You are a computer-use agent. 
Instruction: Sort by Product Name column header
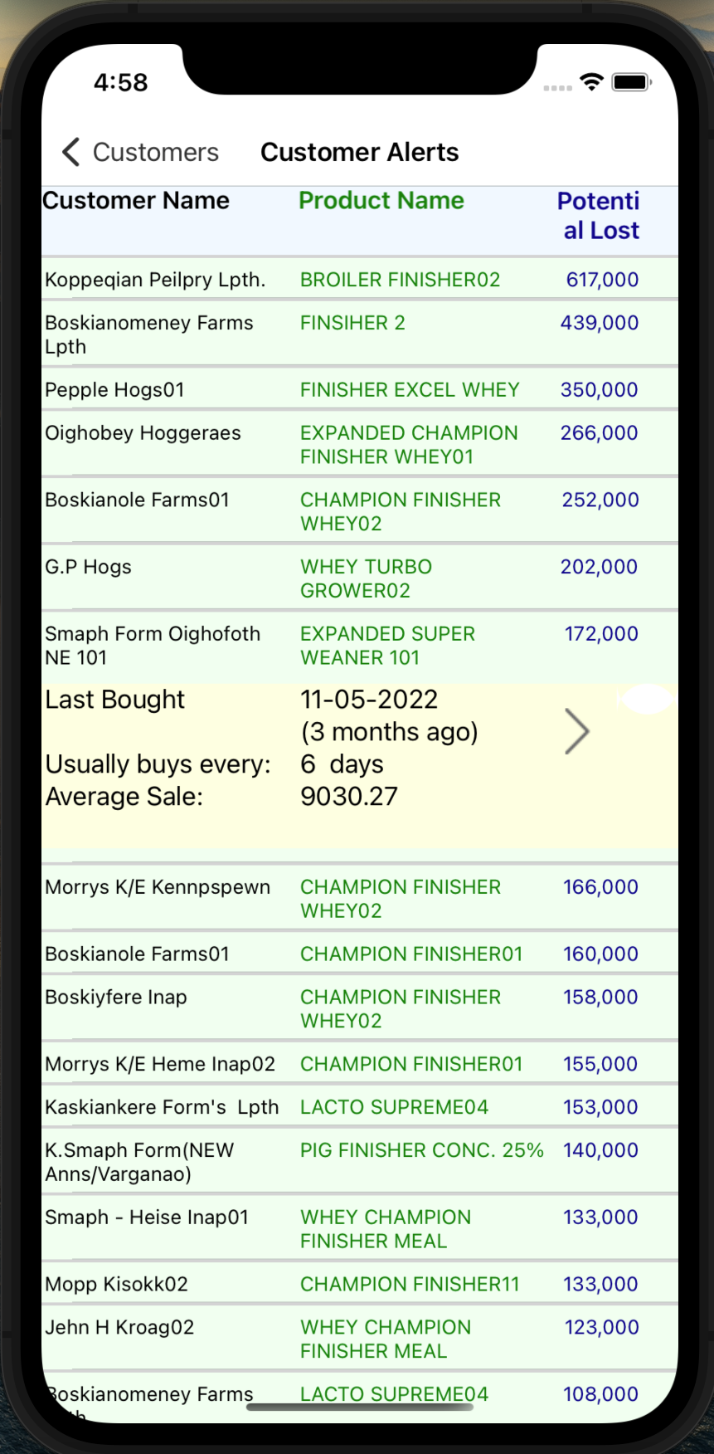coord(381,201)
